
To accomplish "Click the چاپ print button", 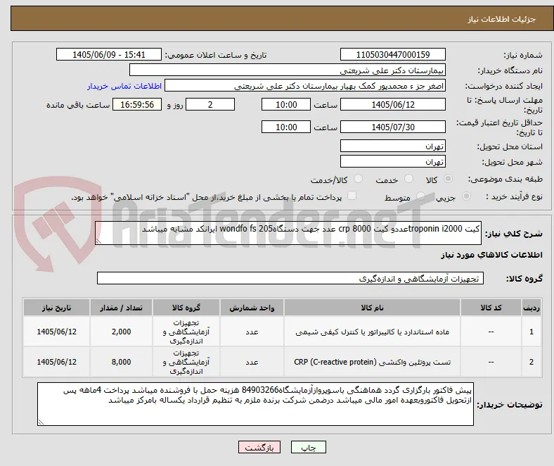I will [x=309, y=447].
